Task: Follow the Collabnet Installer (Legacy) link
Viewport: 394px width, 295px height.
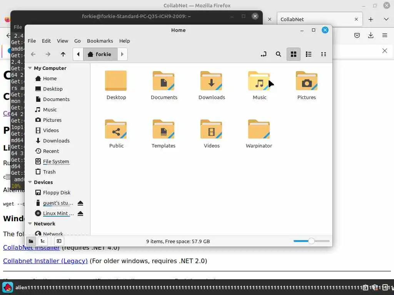Action: coord(45,261)
